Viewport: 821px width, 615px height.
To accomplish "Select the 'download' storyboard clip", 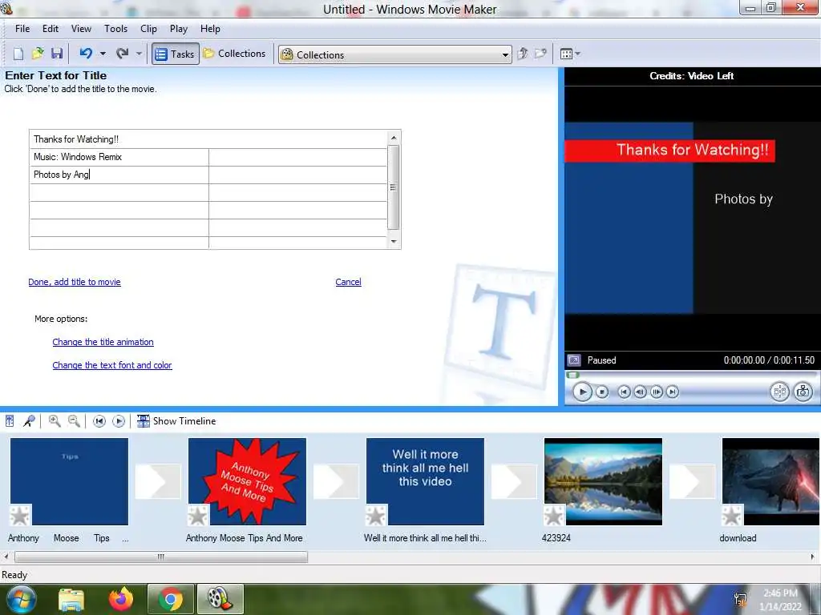I will point(771,481).
